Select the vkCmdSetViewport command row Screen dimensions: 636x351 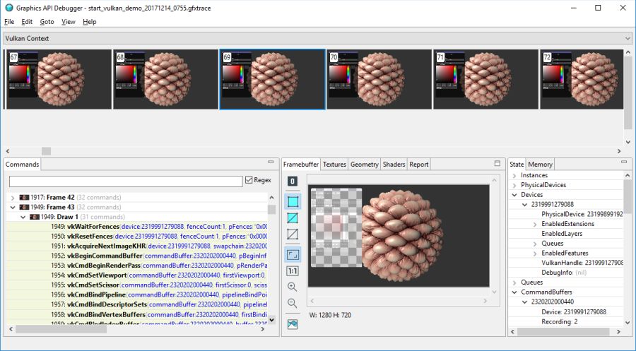pos(138,275)
